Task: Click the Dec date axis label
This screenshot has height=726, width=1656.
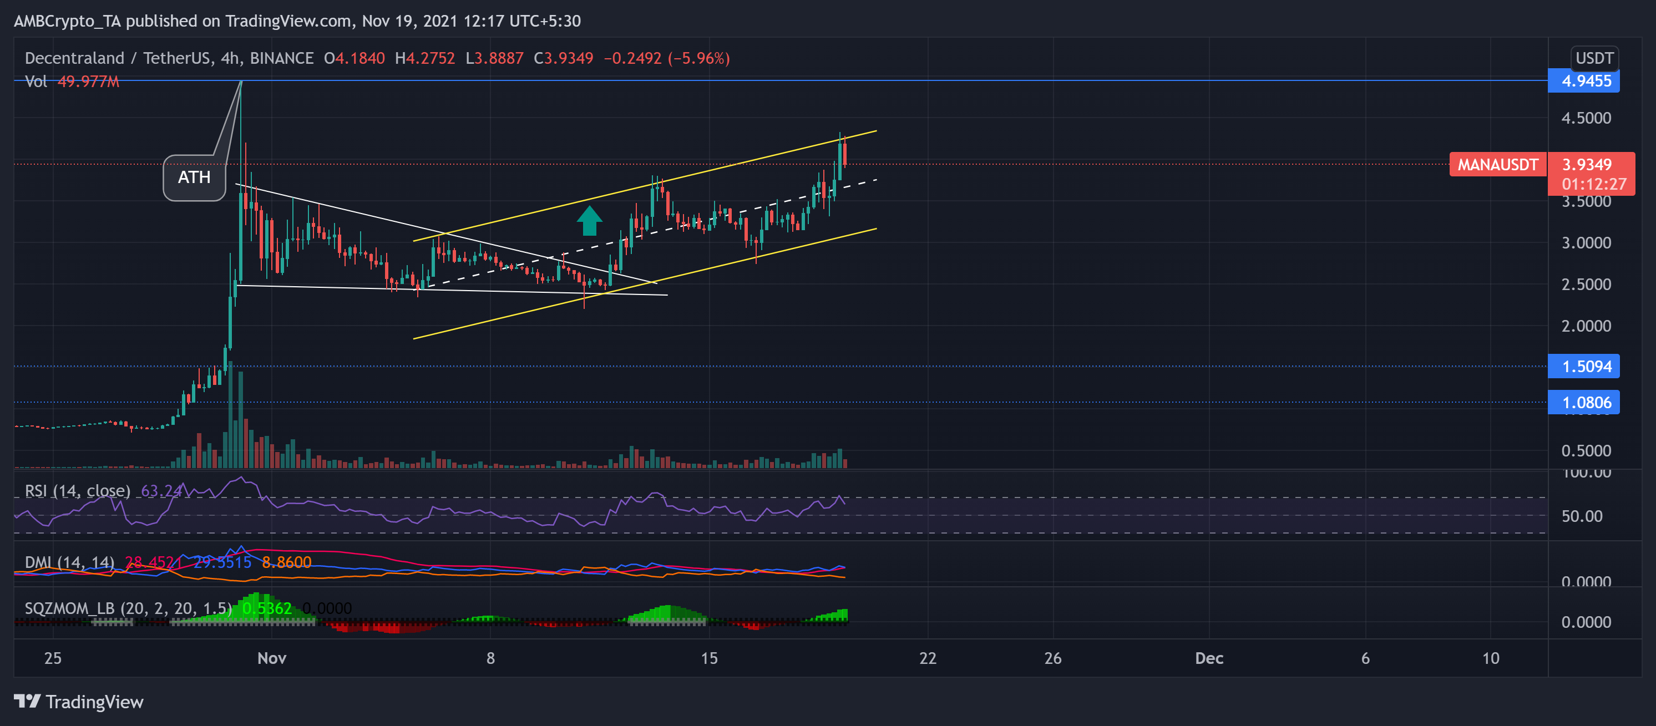Action: pyautogui.click(x=1208, y=658)
